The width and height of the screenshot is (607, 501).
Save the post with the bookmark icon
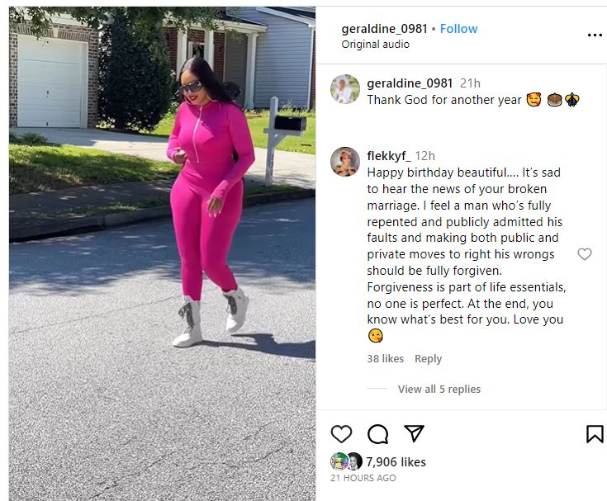[595, 433]
